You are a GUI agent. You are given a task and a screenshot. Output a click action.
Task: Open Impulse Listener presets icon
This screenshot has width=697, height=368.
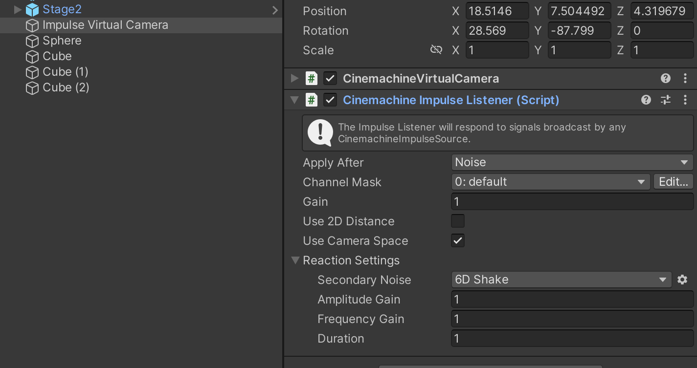666,100
